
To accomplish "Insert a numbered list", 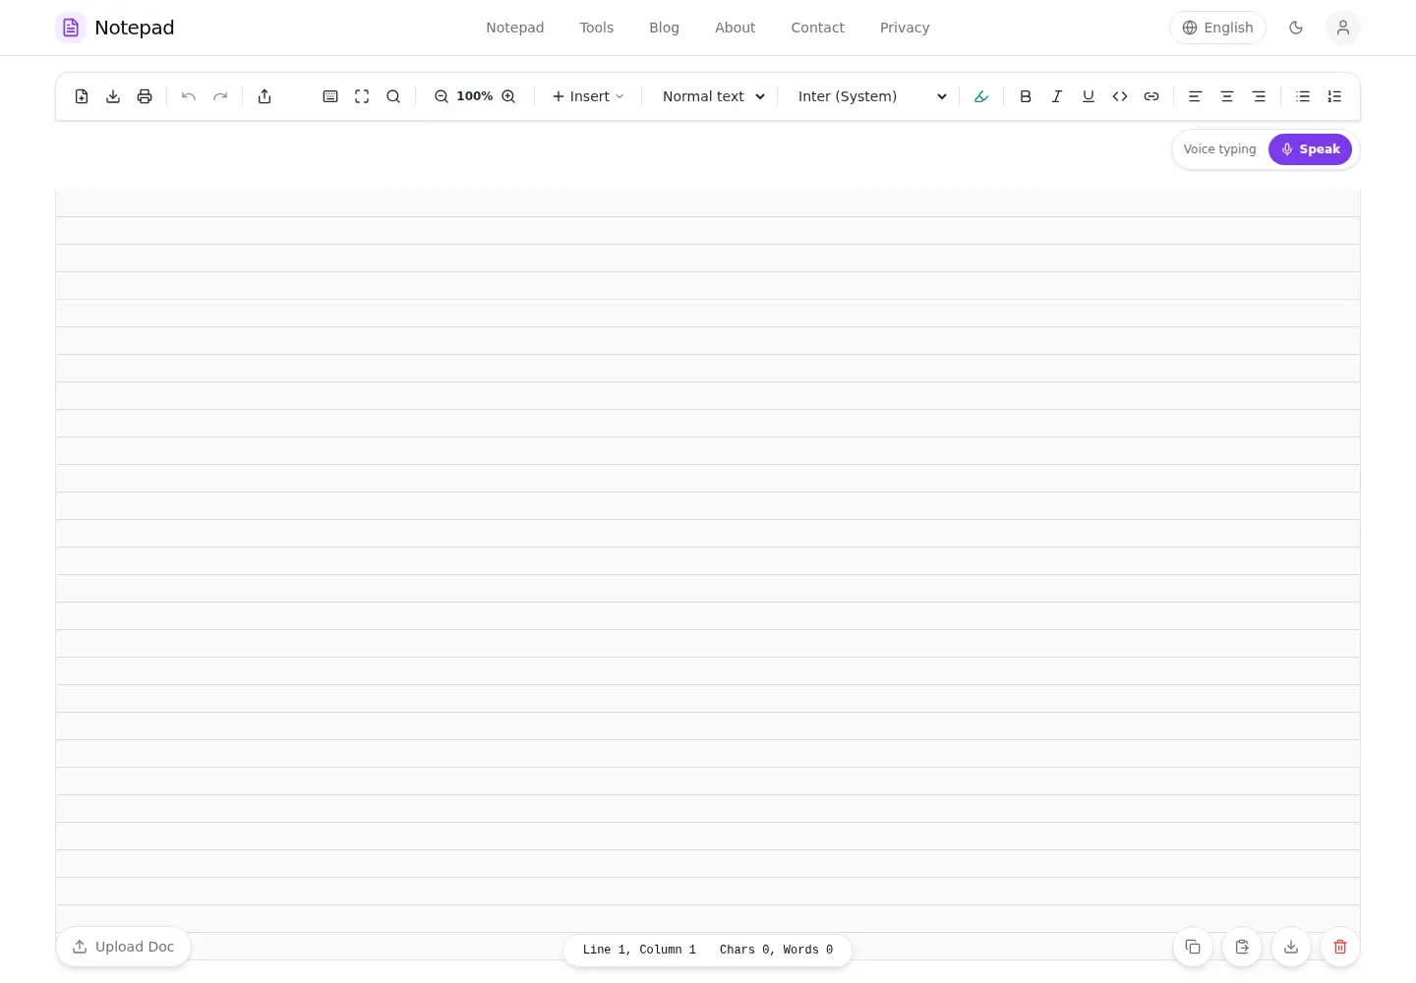I will pos(1334,96).
